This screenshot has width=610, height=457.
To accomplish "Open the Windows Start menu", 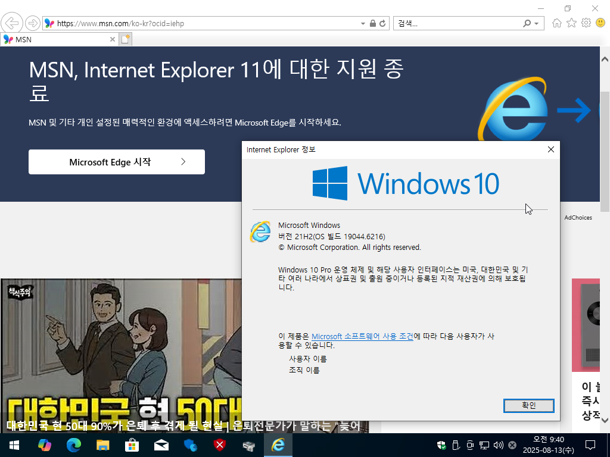I will [14, 445].
